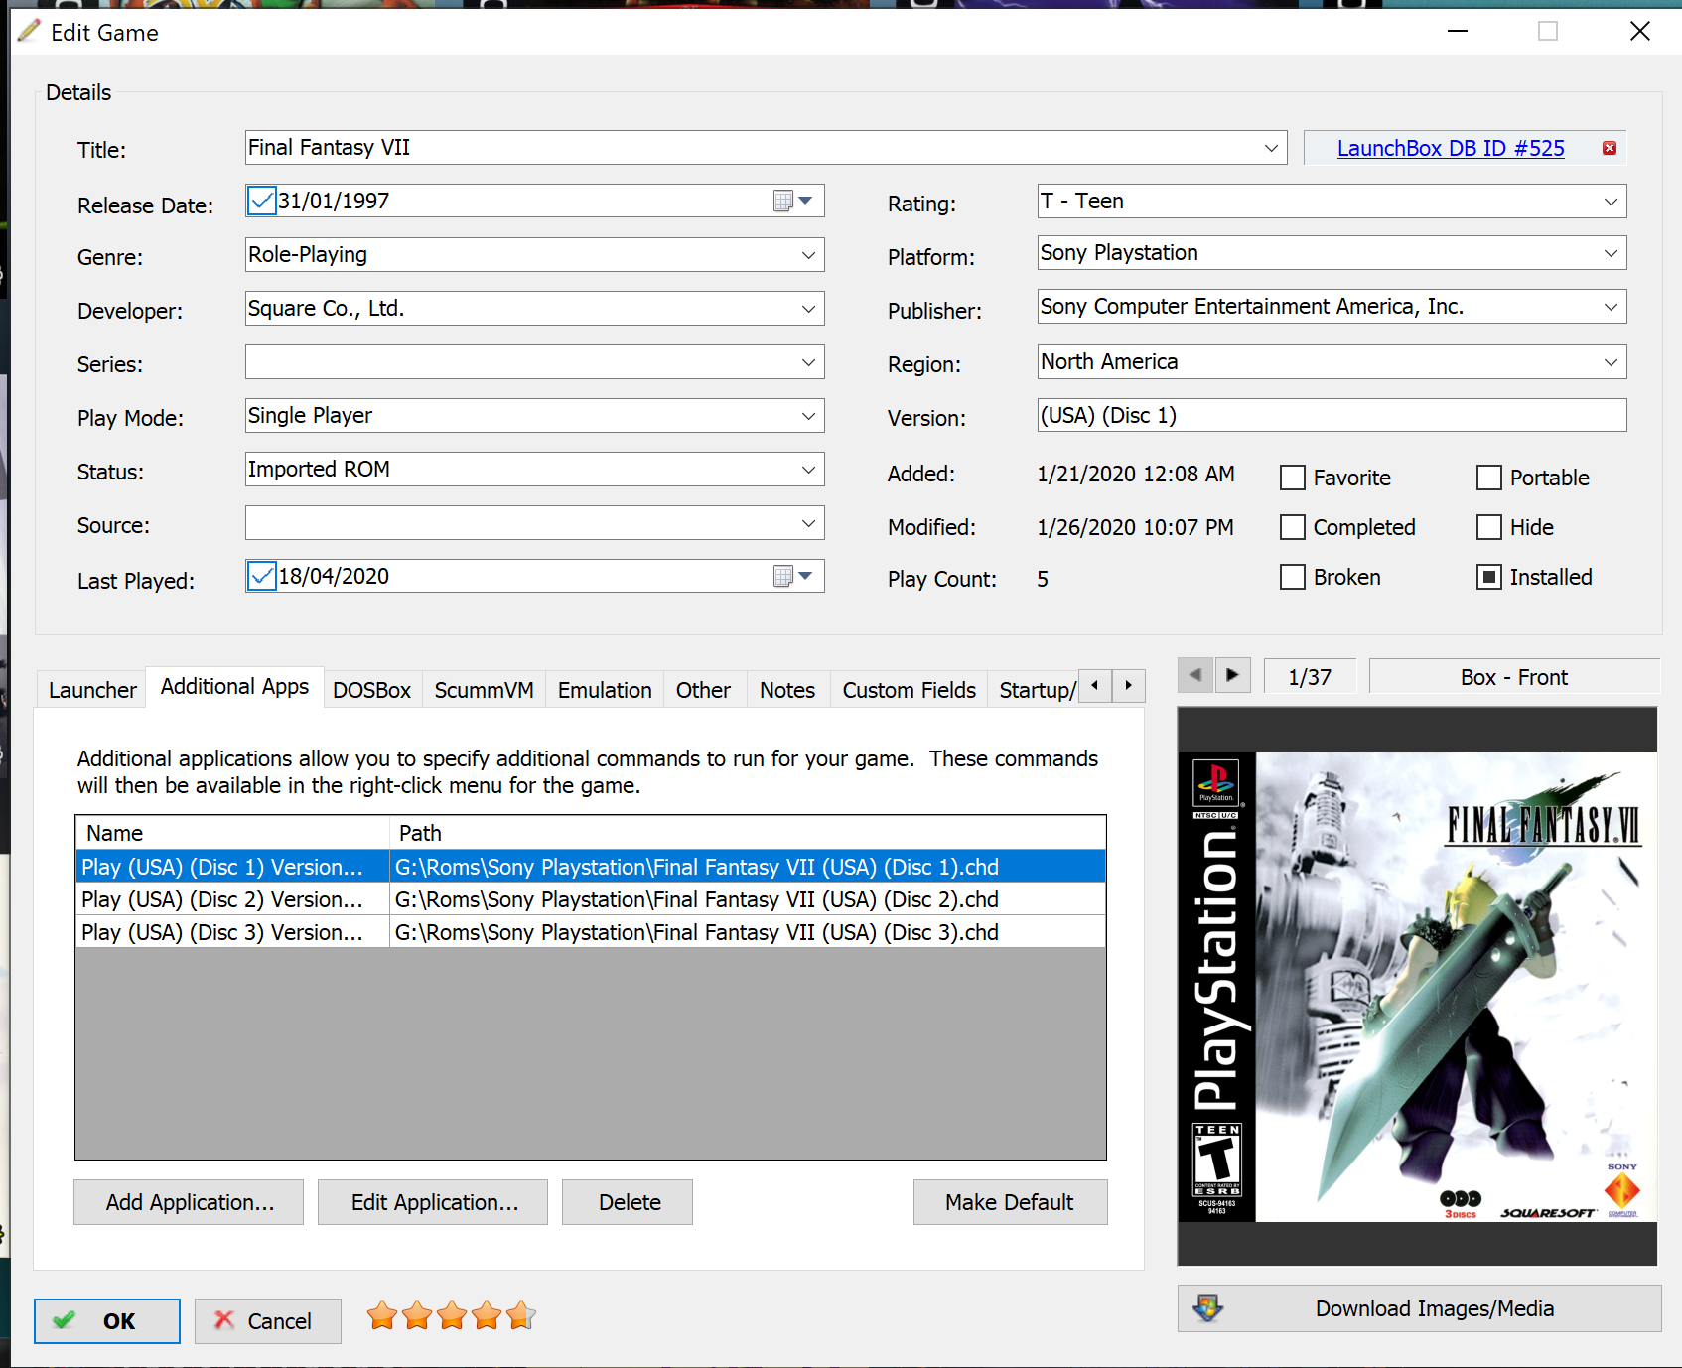Open the Box - Front image type selector
1682x1368 pixels.
pyautogui.click(x=1513, y=677)
